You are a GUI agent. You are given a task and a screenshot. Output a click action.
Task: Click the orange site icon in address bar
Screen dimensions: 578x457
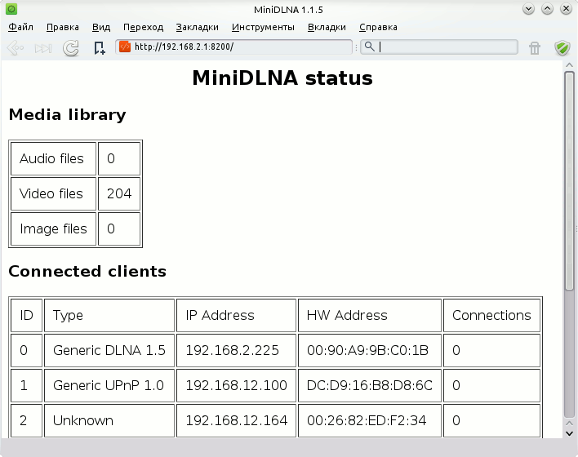tap(125, 47)
